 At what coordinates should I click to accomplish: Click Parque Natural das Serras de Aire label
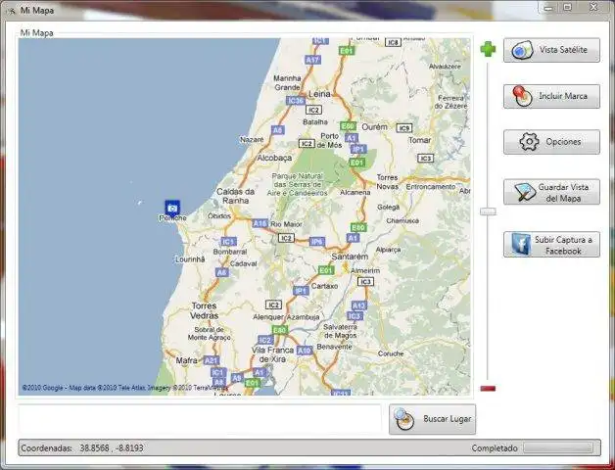(298, 184)
